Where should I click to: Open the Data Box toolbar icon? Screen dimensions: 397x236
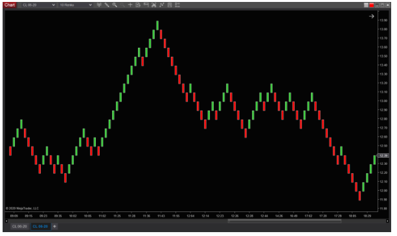(138, 5)
